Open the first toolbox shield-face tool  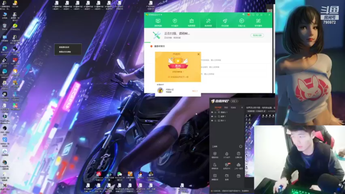point(215,155)
